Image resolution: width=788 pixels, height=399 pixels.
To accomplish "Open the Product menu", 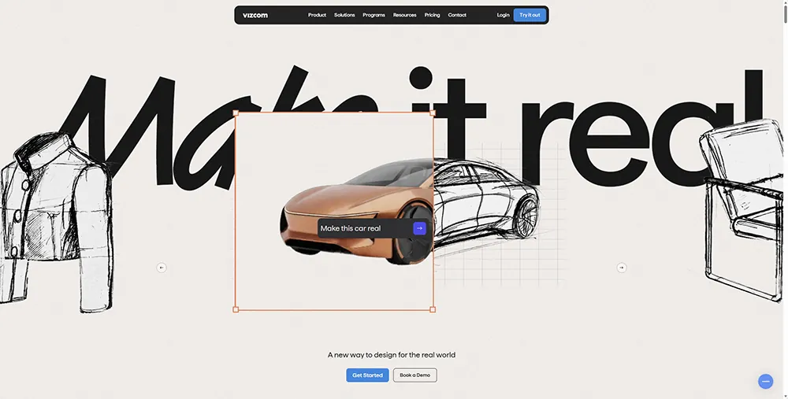I will [317, 15].
